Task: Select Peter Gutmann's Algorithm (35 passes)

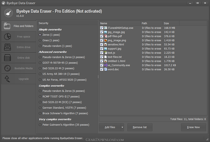Action: click(40, 125)
